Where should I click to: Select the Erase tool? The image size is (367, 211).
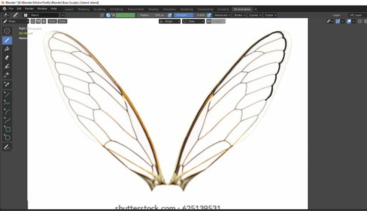point(7,58)
